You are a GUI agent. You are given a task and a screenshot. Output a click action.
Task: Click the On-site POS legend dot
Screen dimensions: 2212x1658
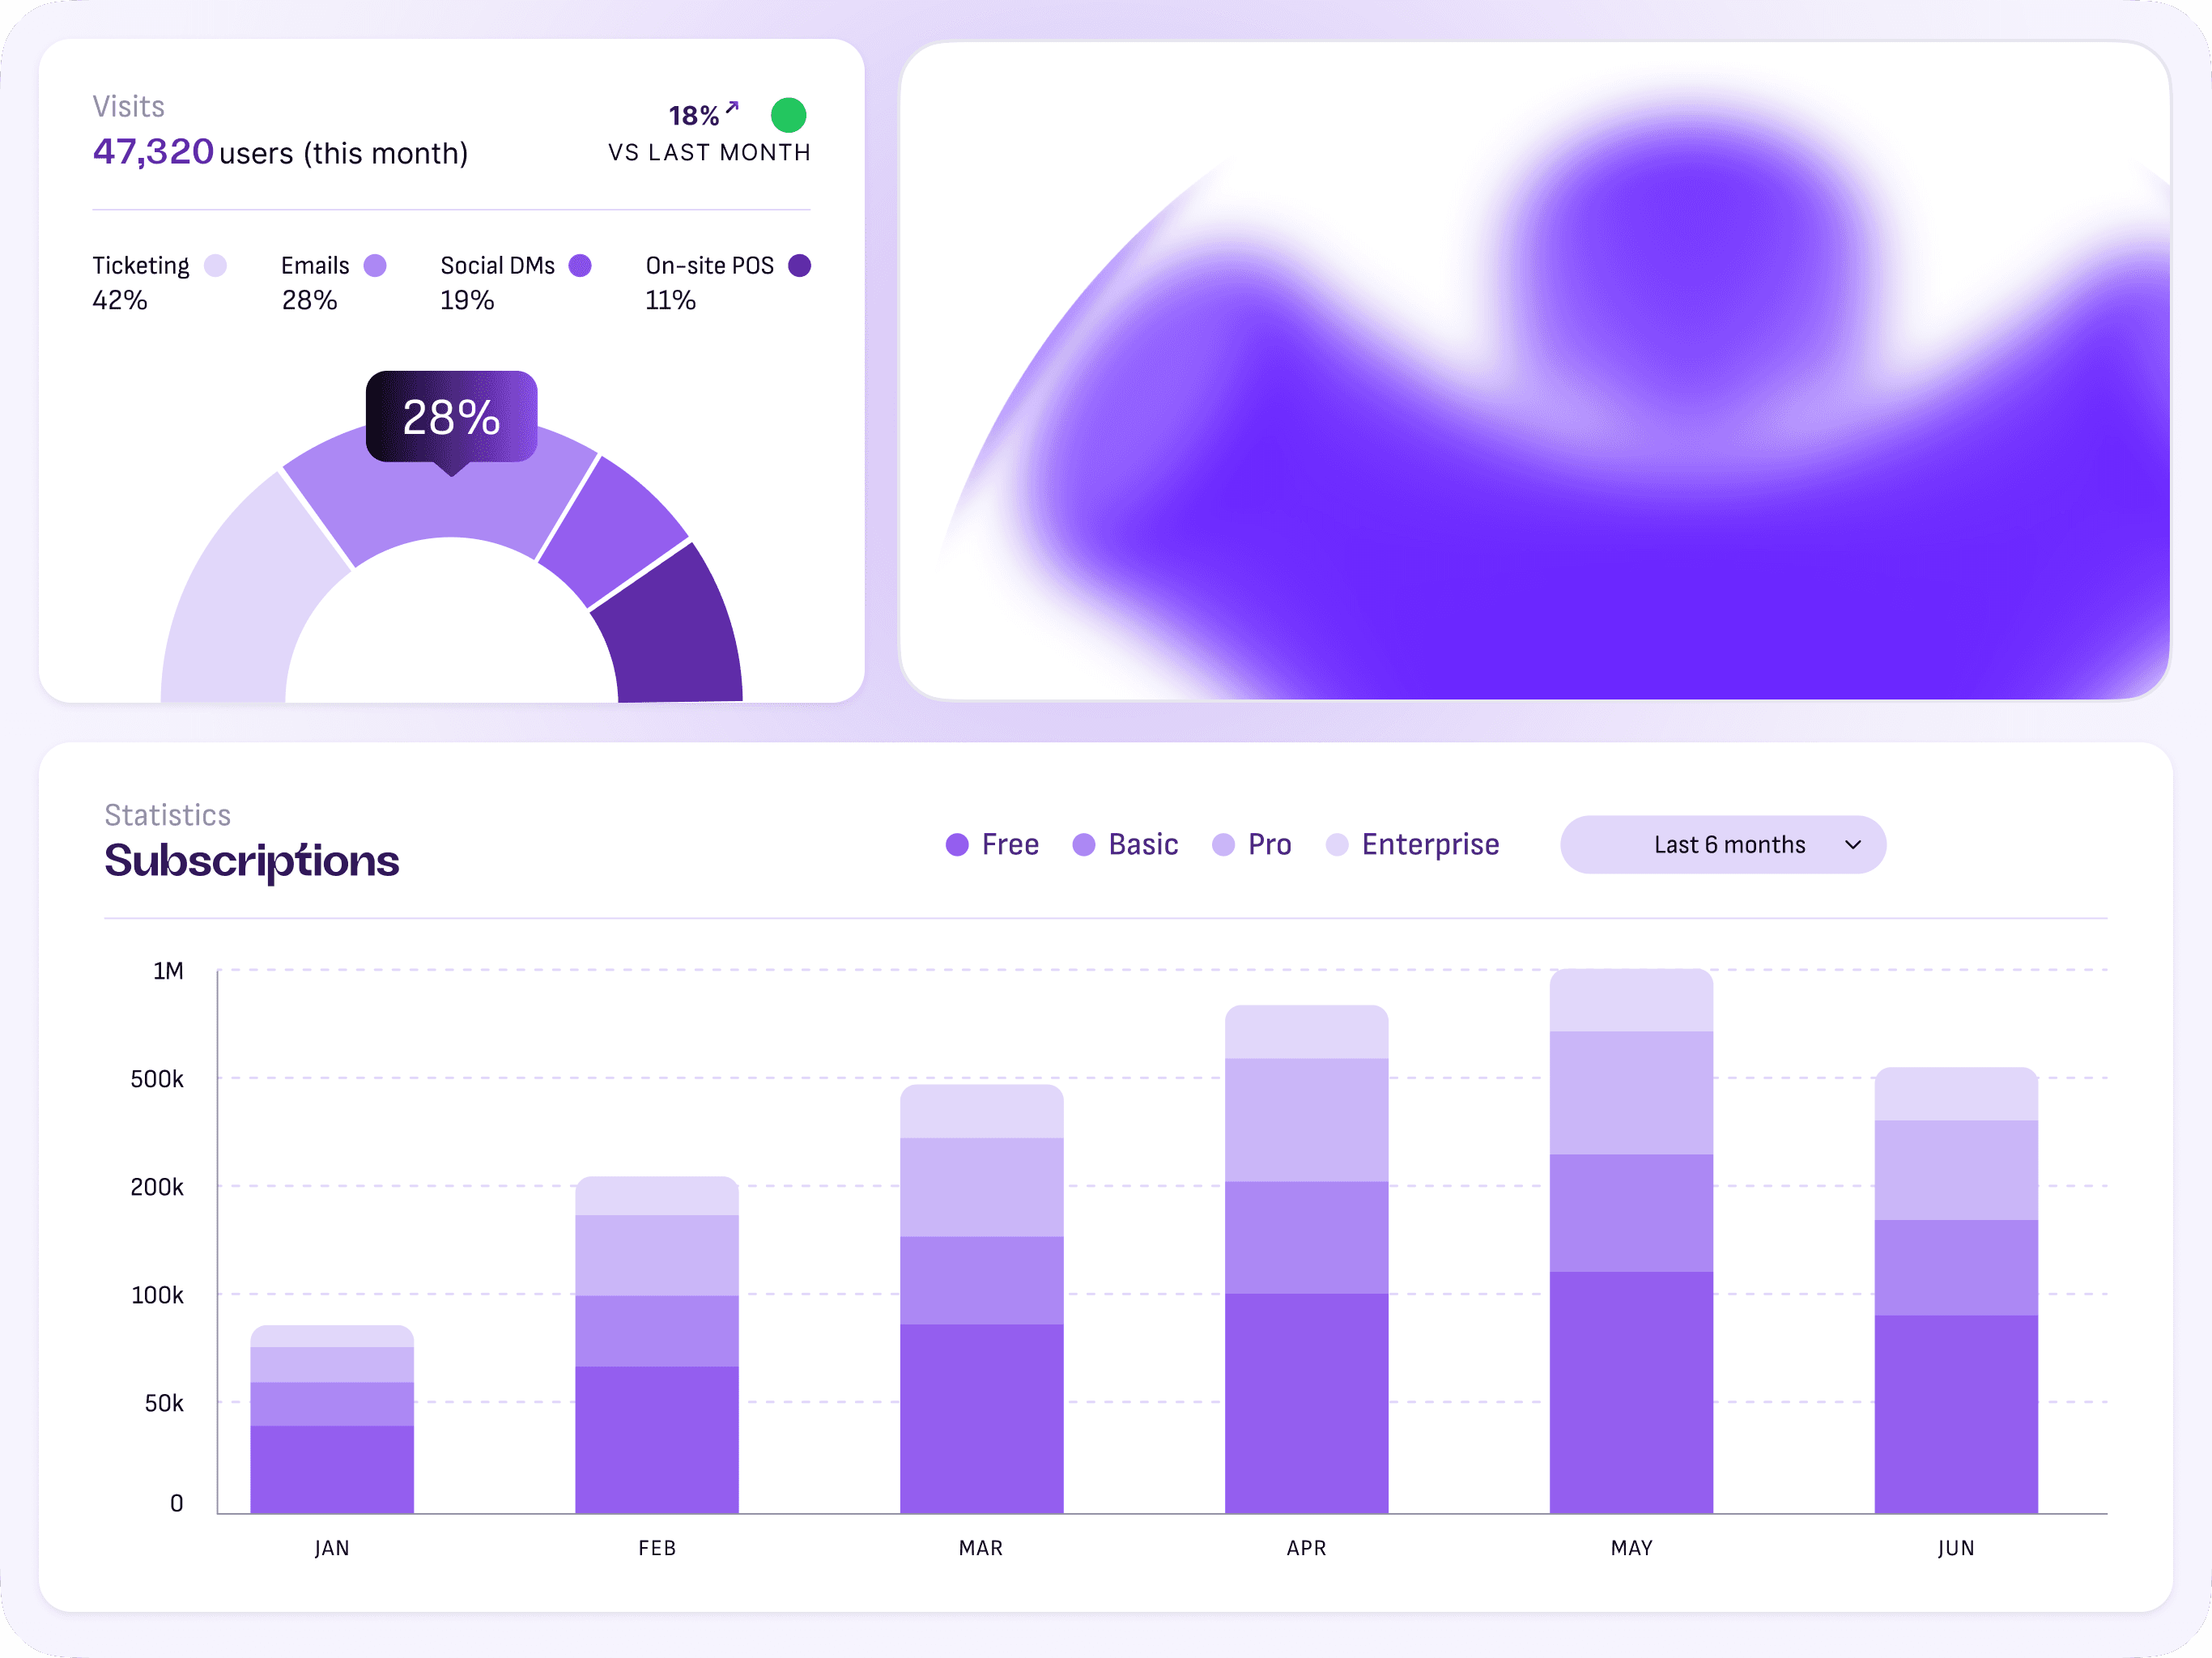(x=799, y=265)
